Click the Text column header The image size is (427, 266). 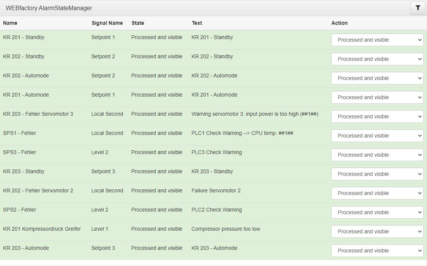(x=197, y=23)
